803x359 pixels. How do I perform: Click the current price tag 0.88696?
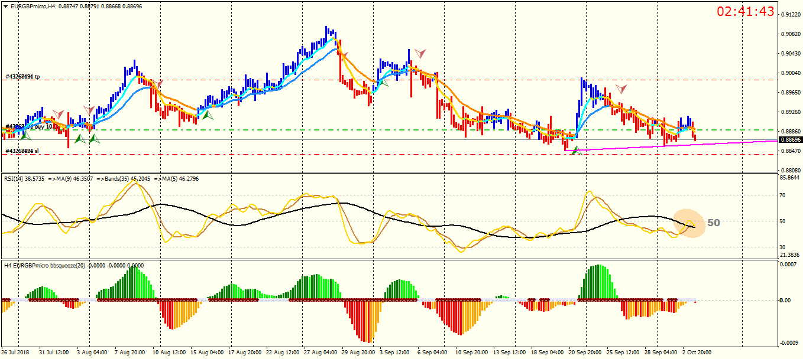791,140
